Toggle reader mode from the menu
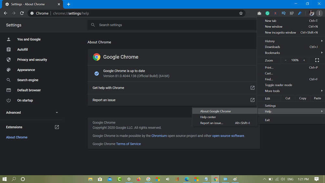The width and height of the screenshot is (325, 183). pos(291,85)
